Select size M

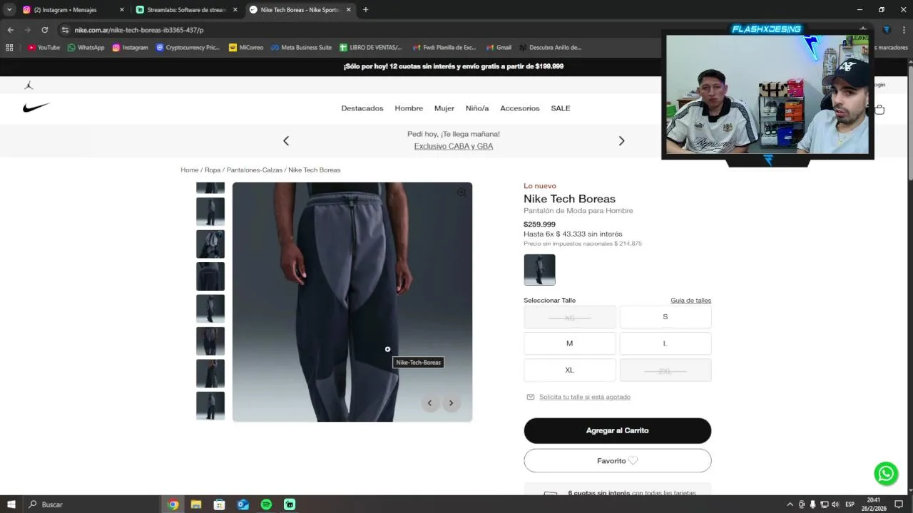tap(569, 343)
